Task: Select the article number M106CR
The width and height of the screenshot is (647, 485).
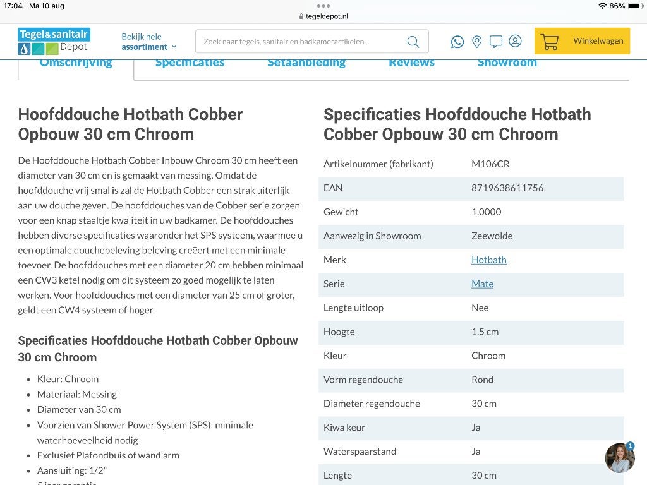Action: tap(490, 164)
